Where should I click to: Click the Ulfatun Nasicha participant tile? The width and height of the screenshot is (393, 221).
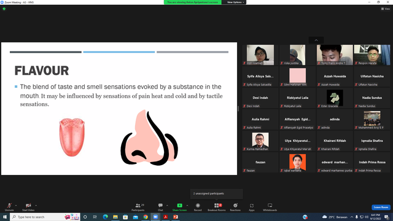[x=372, y=76]
